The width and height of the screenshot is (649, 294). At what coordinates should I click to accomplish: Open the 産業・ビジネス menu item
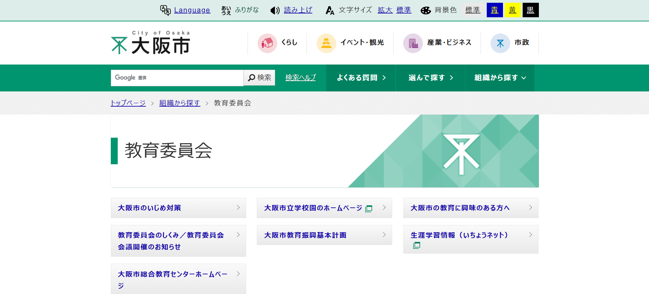pos(449,42)
